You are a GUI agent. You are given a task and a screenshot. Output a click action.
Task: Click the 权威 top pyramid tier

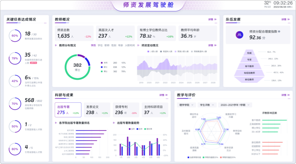(249, 53)
